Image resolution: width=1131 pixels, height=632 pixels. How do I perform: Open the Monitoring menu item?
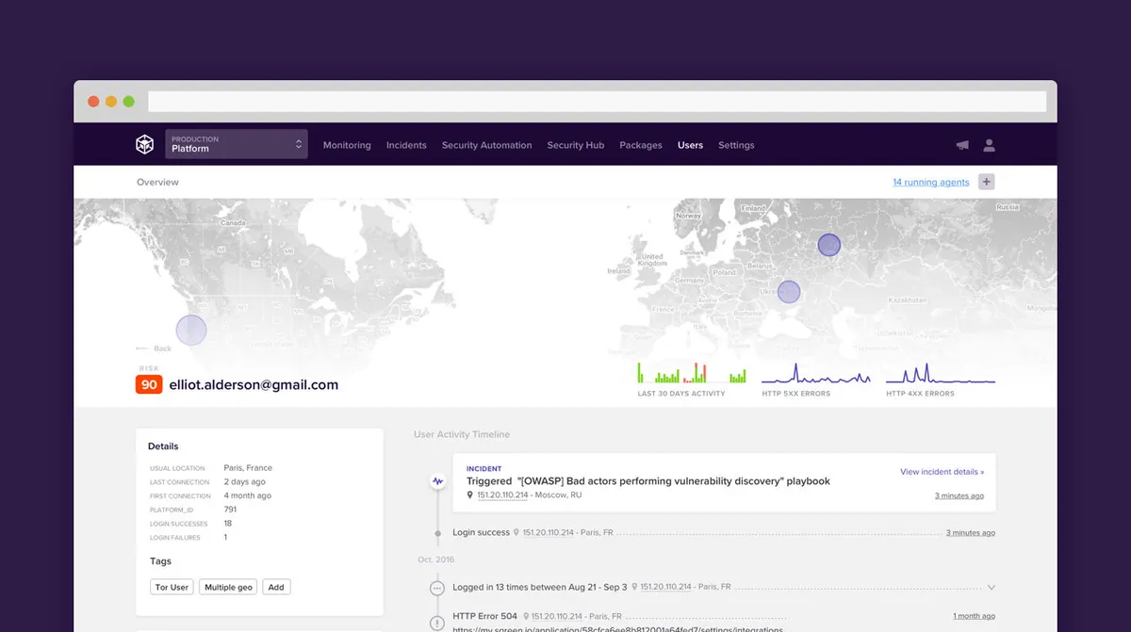tap(347, 145)
